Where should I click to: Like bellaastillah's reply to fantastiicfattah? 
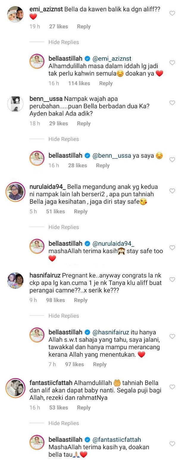coord(172,444)
